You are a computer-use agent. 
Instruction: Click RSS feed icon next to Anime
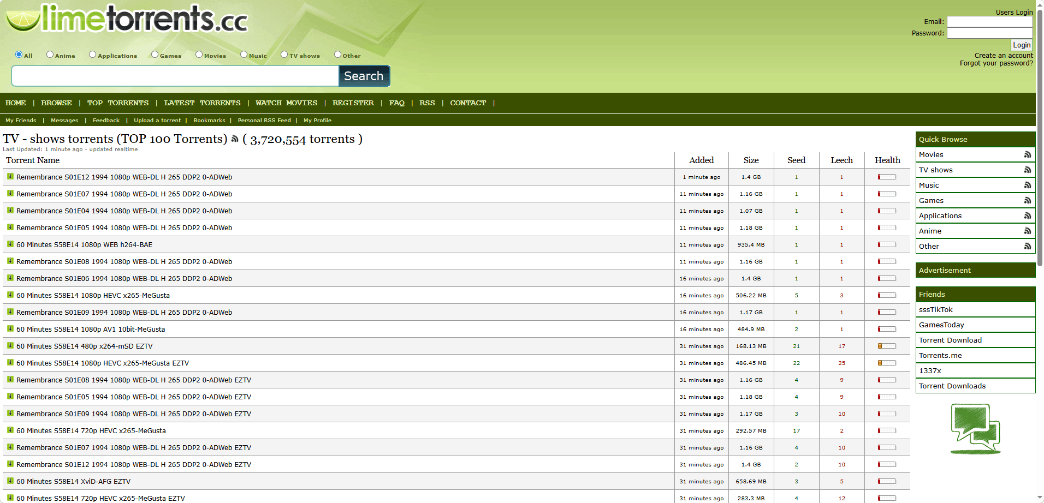1027,231
